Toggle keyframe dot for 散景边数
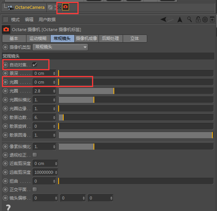217x211 pixels. 5,117
